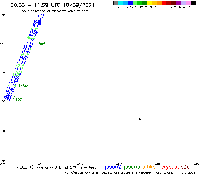Click the lavender swatch in the legend

tap(183, 3)
